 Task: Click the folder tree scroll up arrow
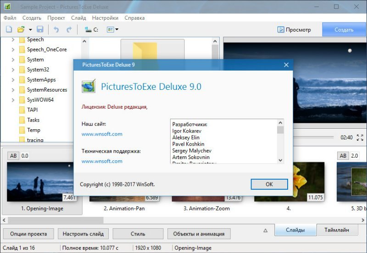84,41
